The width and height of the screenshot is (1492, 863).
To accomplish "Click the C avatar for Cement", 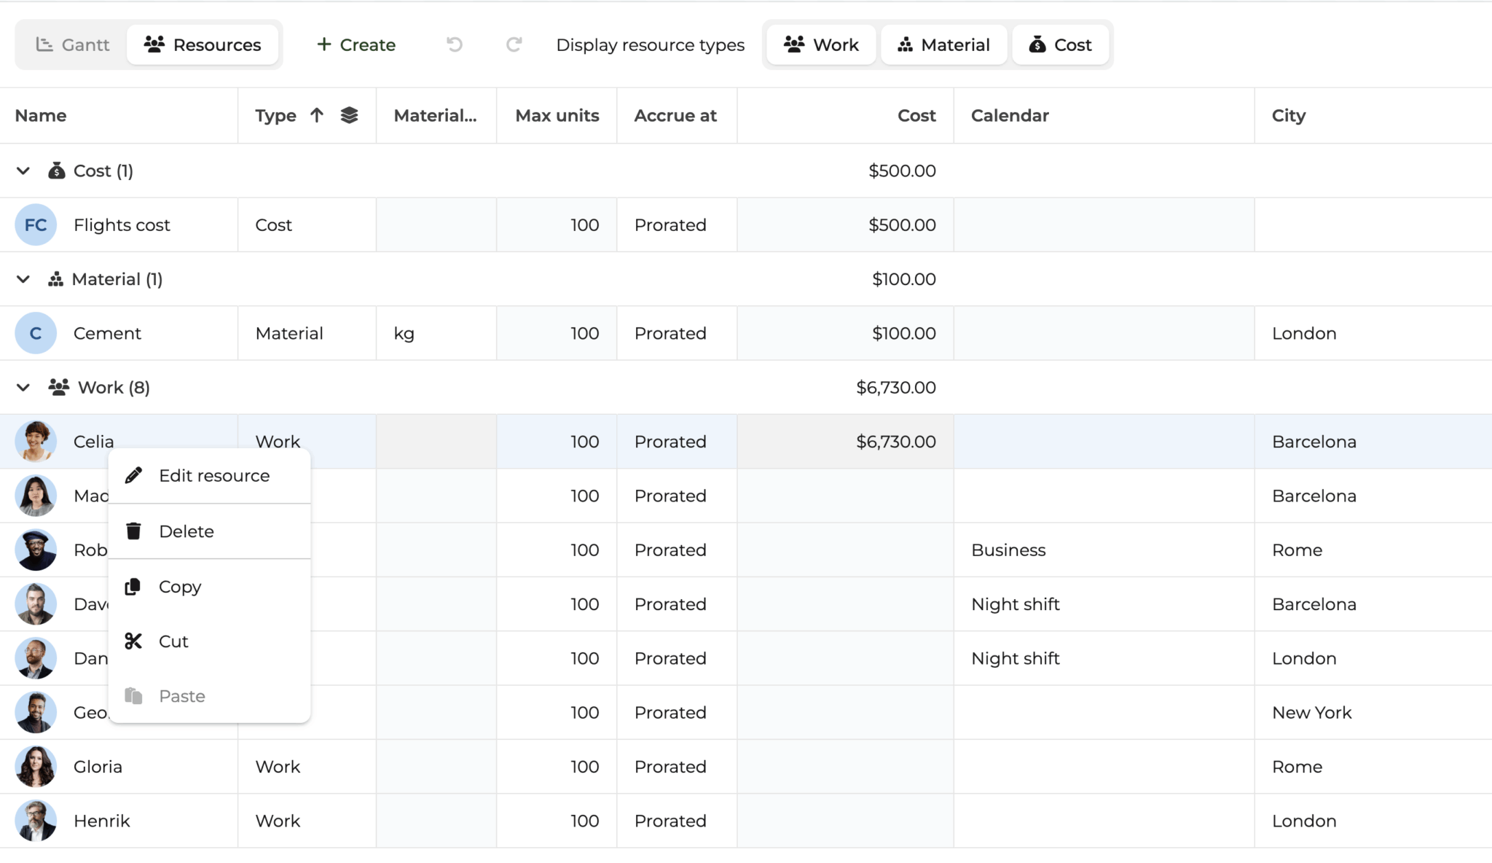I will pyautogui.click(x=36, y=333).
